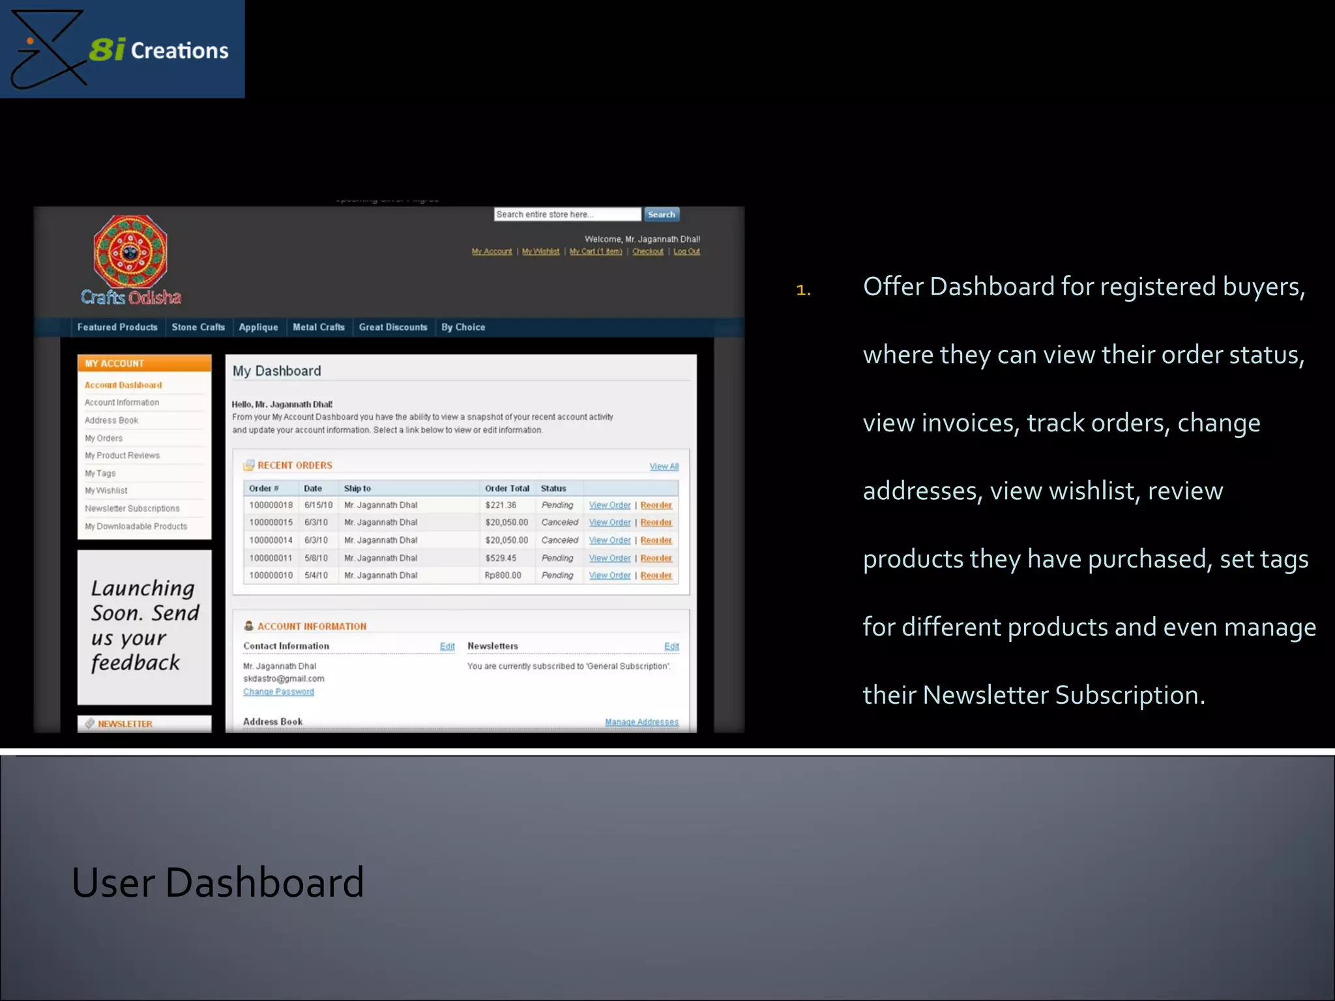This screenshot has width=1335, height=1001.
Task: Click the Log Out link
Action: [x=686, y=252]
